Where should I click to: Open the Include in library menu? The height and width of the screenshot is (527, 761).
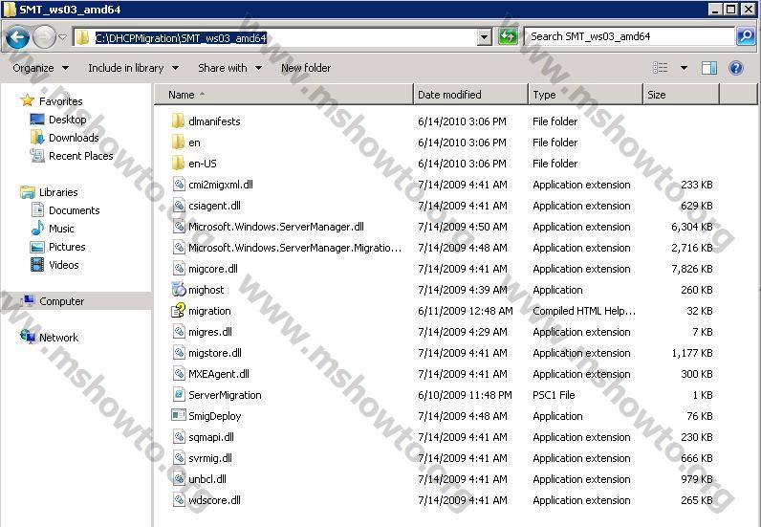[x=134, y=68]
